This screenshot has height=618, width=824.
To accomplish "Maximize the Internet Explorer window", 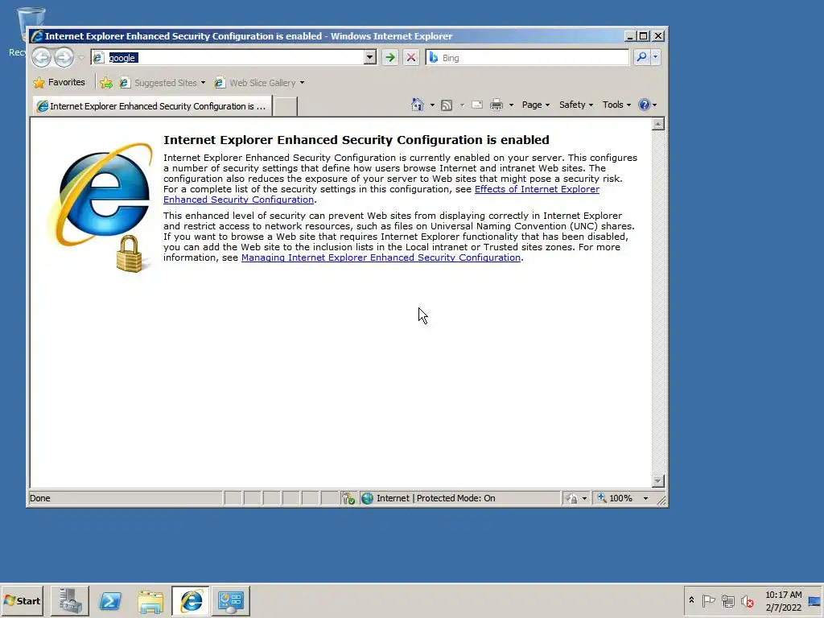I will 644,35.
